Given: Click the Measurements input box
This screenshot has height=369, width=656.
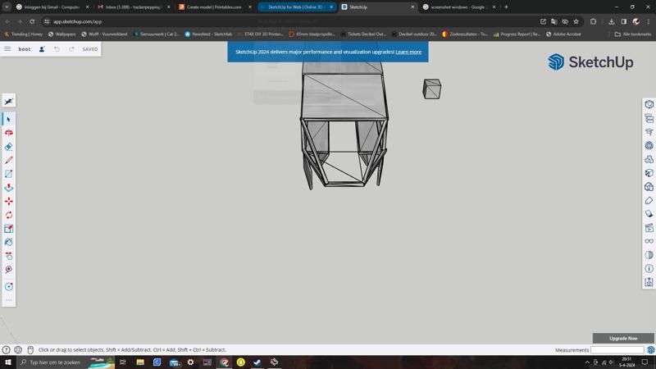Looking at the screenshot, I should 617,350.
